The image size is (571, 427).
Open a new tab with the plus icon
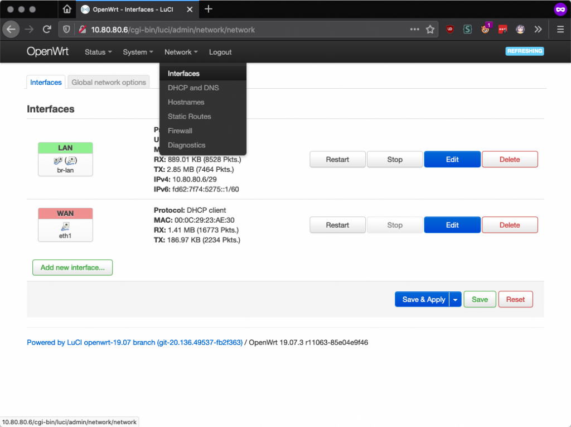coord(209,9)
